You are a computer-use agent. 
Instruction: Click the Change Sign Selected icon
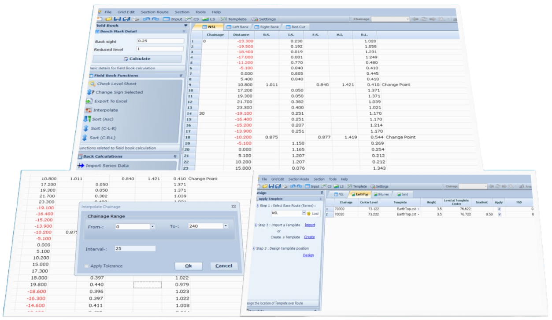(91, 92)
